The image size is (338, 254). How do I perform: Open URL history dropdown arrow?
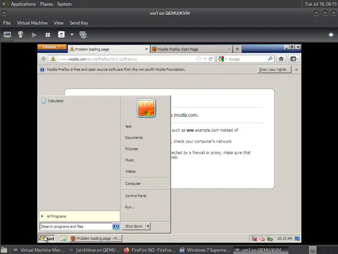point(205,59)
